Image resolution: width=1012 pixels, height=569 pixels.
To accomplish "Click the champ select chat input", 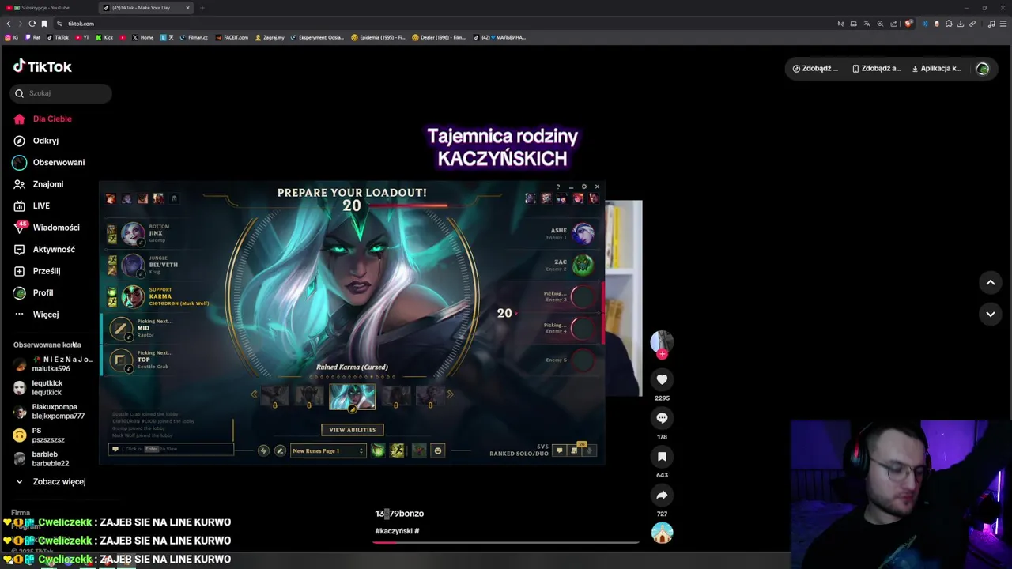I will click(x=171, y=449).
